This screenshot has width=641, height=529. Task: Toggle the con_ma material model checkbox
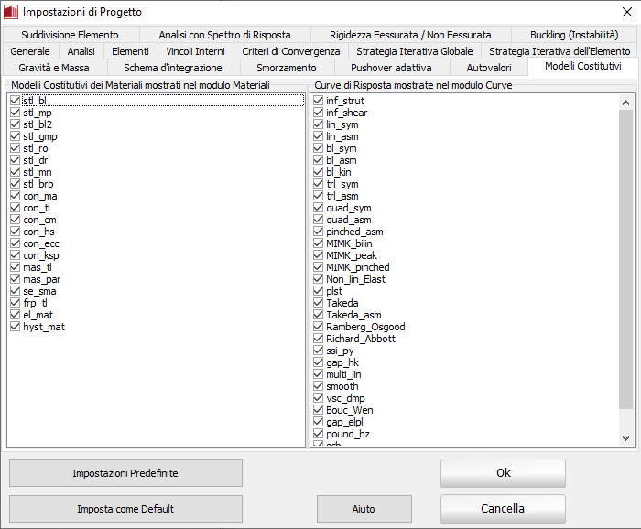[16, 196]
